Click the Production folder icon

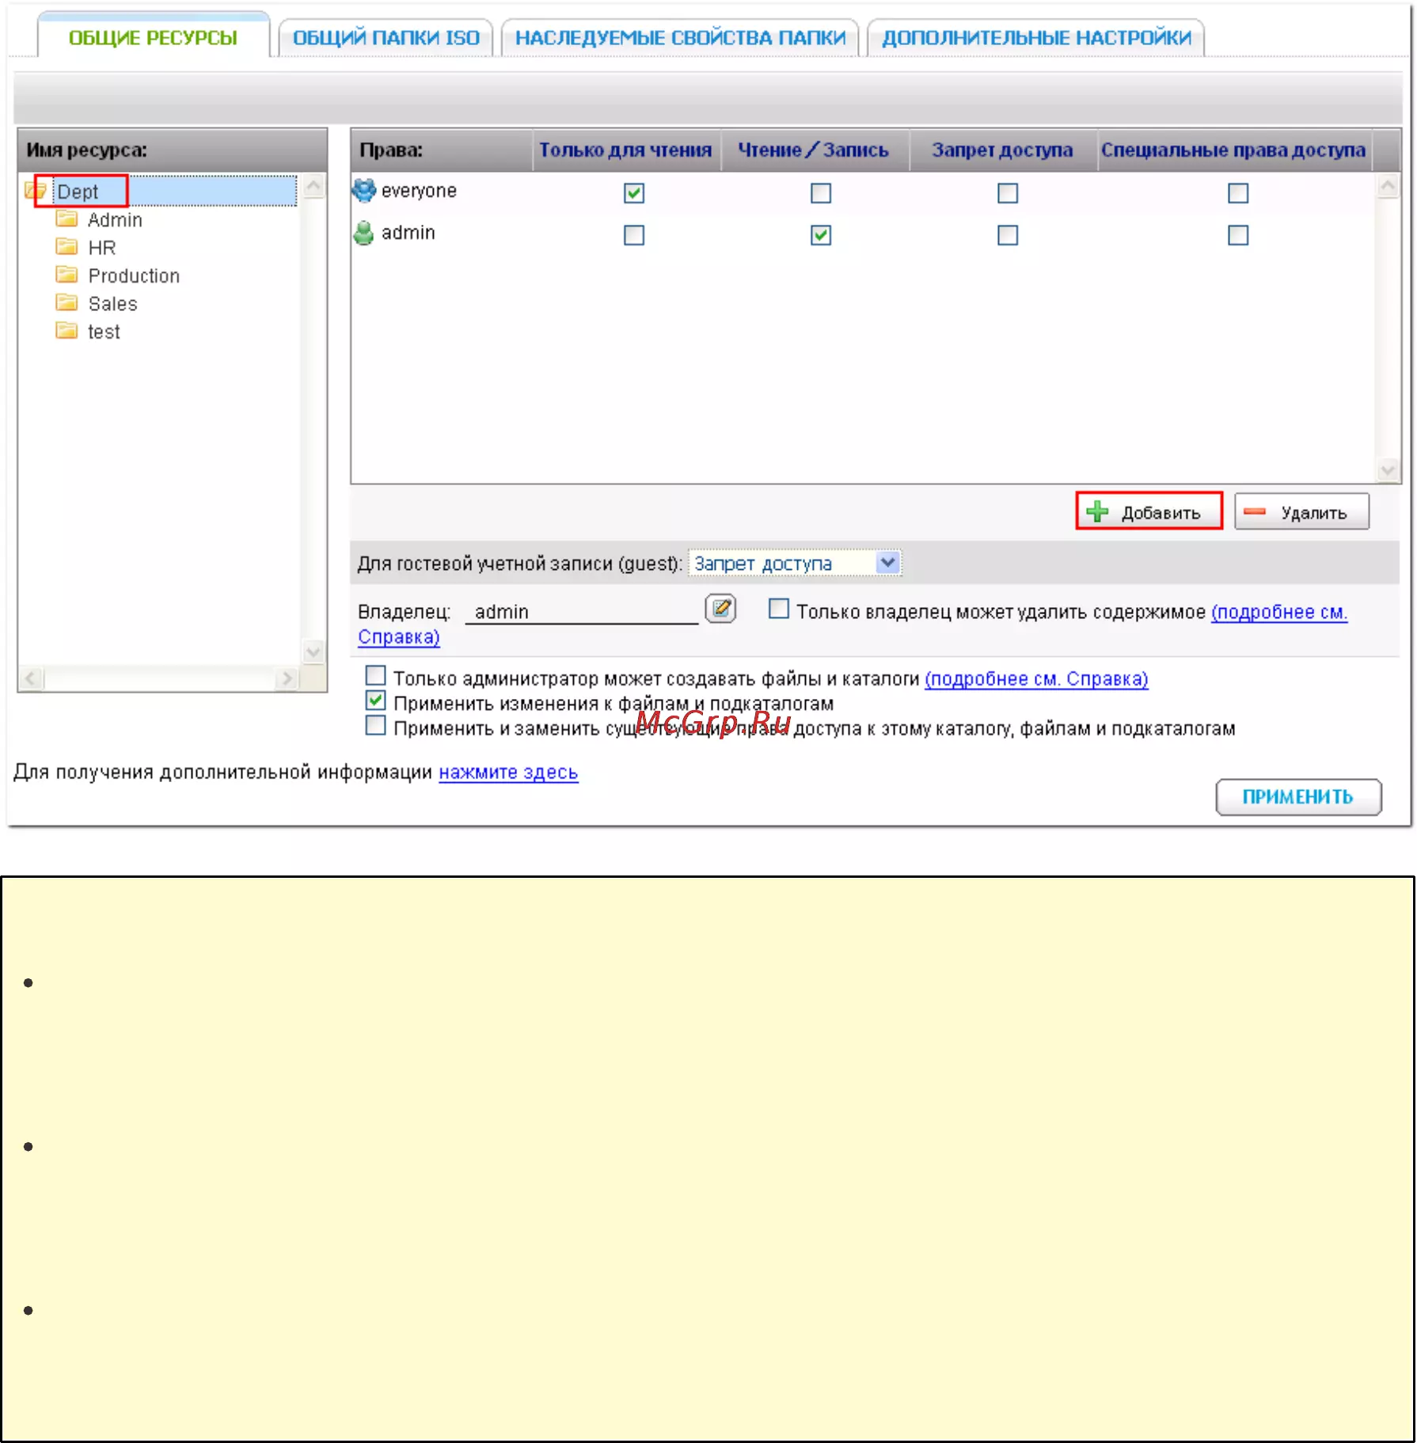[66, 275]
